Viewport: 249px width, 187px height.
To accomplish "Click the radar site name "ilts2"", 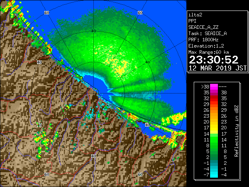I will (195, 15).
